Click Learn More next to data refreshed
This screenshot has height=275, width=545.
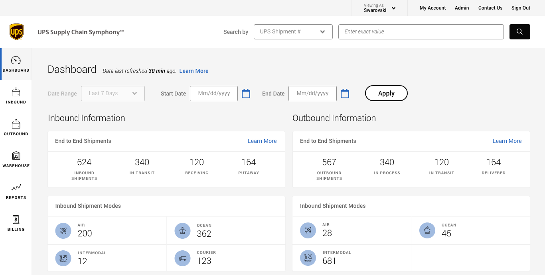click(x=194, y=71)
